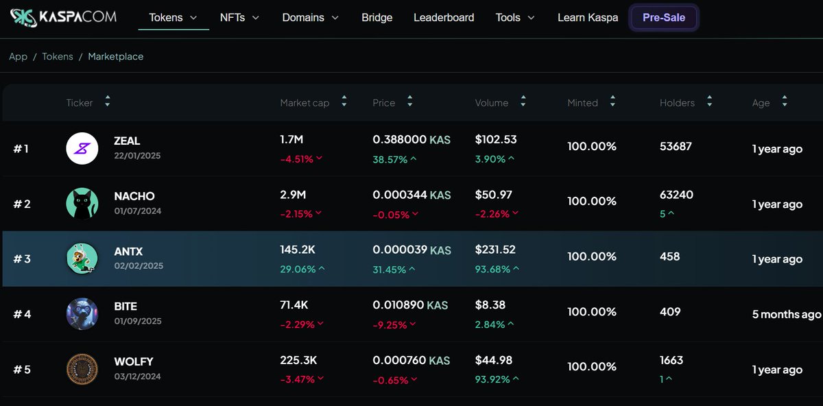Click BITE age 5 months ago
The image size is (823, 406).
[787, 314]
